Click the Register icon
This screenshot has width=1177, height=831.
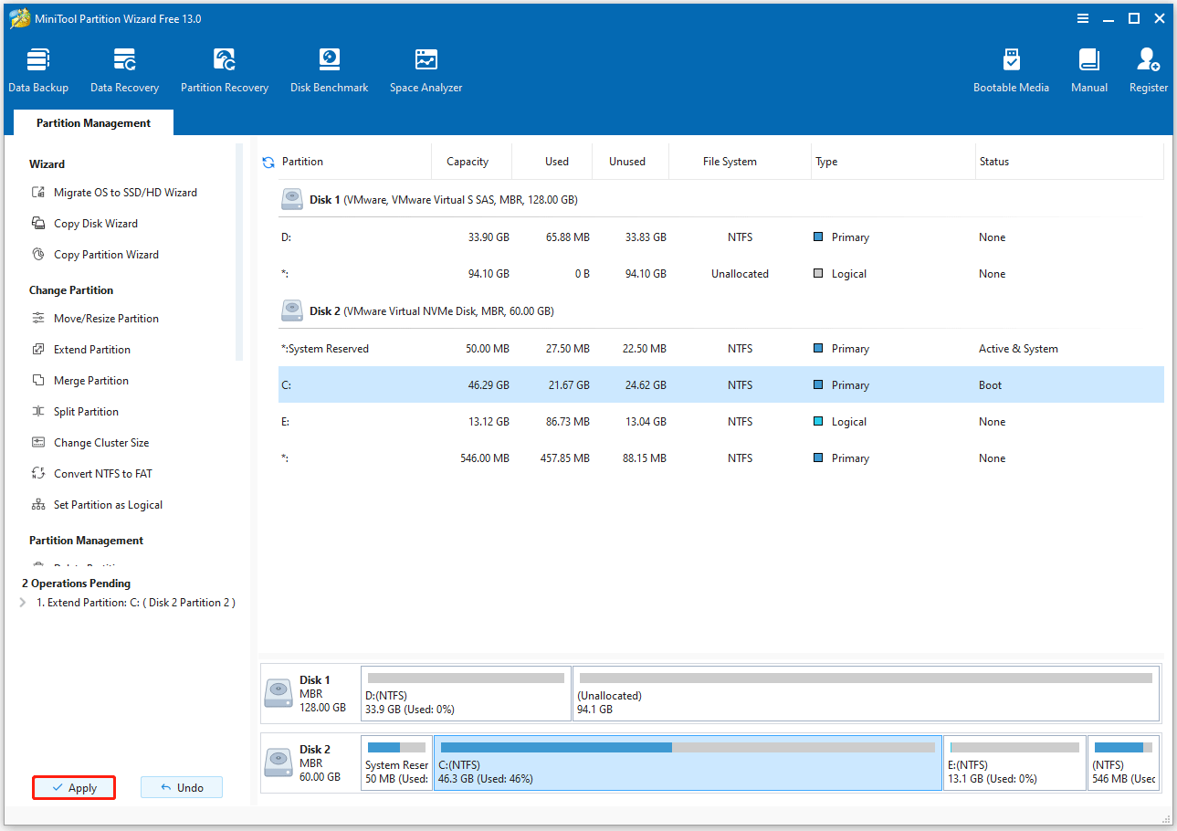point(1147,68)
